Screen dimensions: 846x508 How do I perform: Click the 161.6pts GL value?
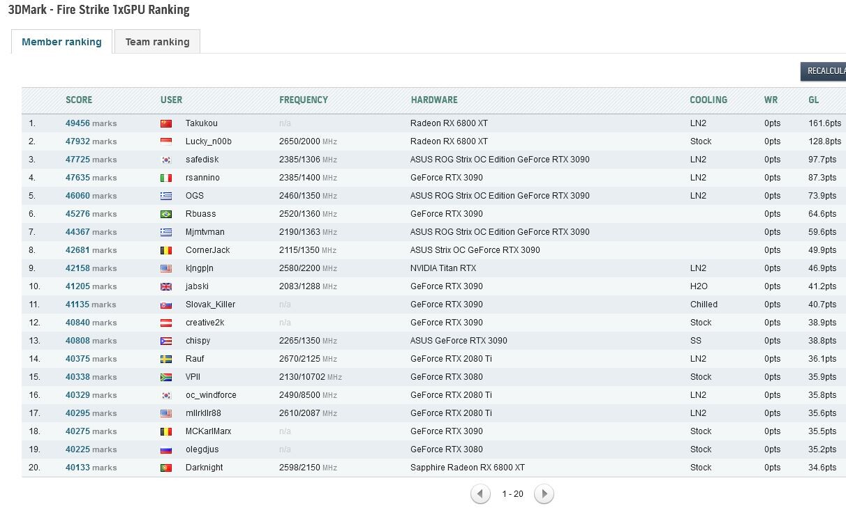825,123
